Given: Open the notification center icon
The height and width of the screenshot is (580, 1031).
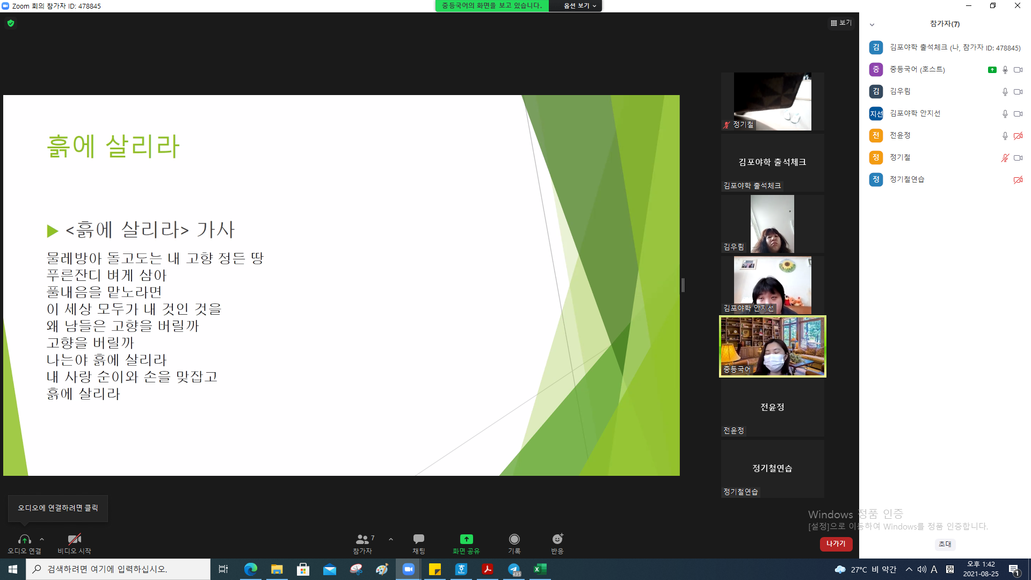Looking at the screenshot, I should coord(1014,570).
